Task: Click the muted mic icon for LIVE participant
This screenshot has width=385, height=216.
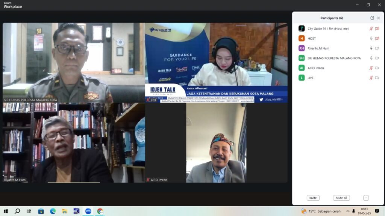Action: tap(371, 78)
